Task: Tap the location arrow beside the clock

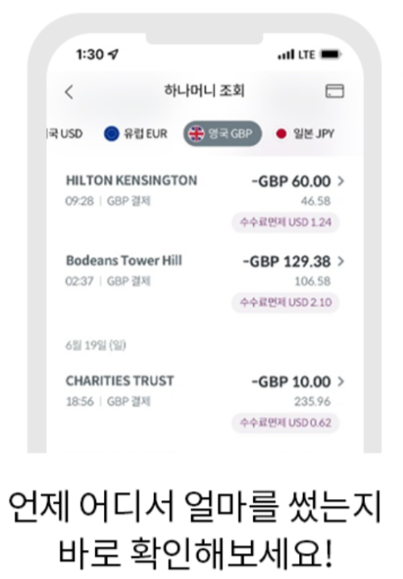Action: tap(113, 55)
